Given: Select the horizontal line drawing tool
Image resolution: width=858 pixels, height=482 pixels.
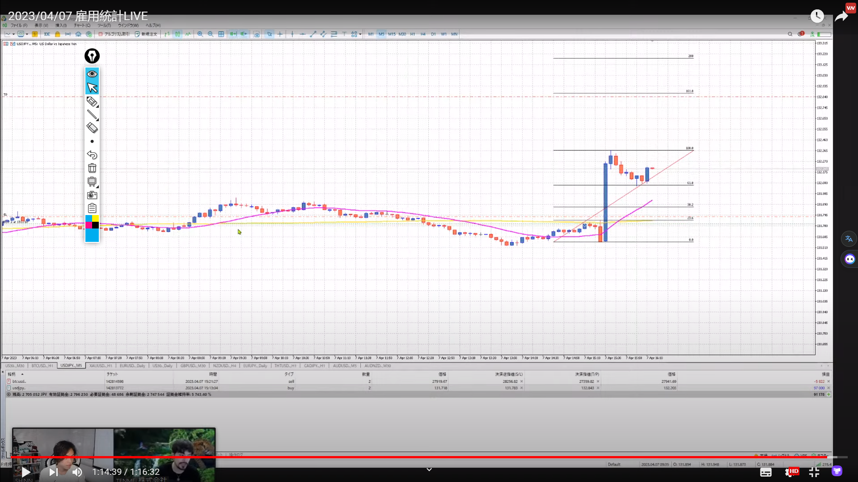Looking at the screenshot, I should tap(303, 34).
